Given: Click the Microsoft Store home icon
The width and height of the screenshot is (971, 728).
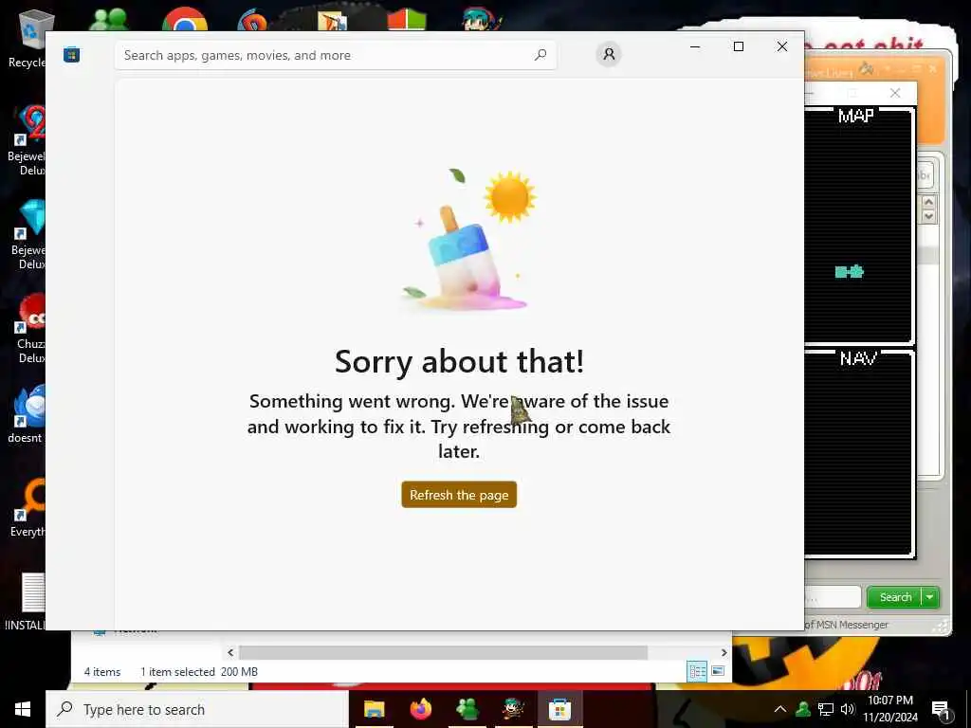Looking at the screenshot, I should tap(72, 55).
